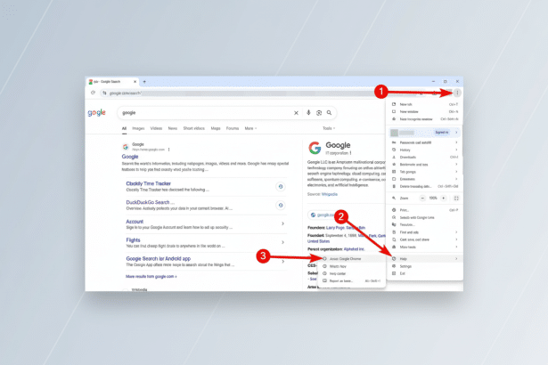Switch to the Forums search tab
This screenshot has width=548, height=365.
click(233, 128)
